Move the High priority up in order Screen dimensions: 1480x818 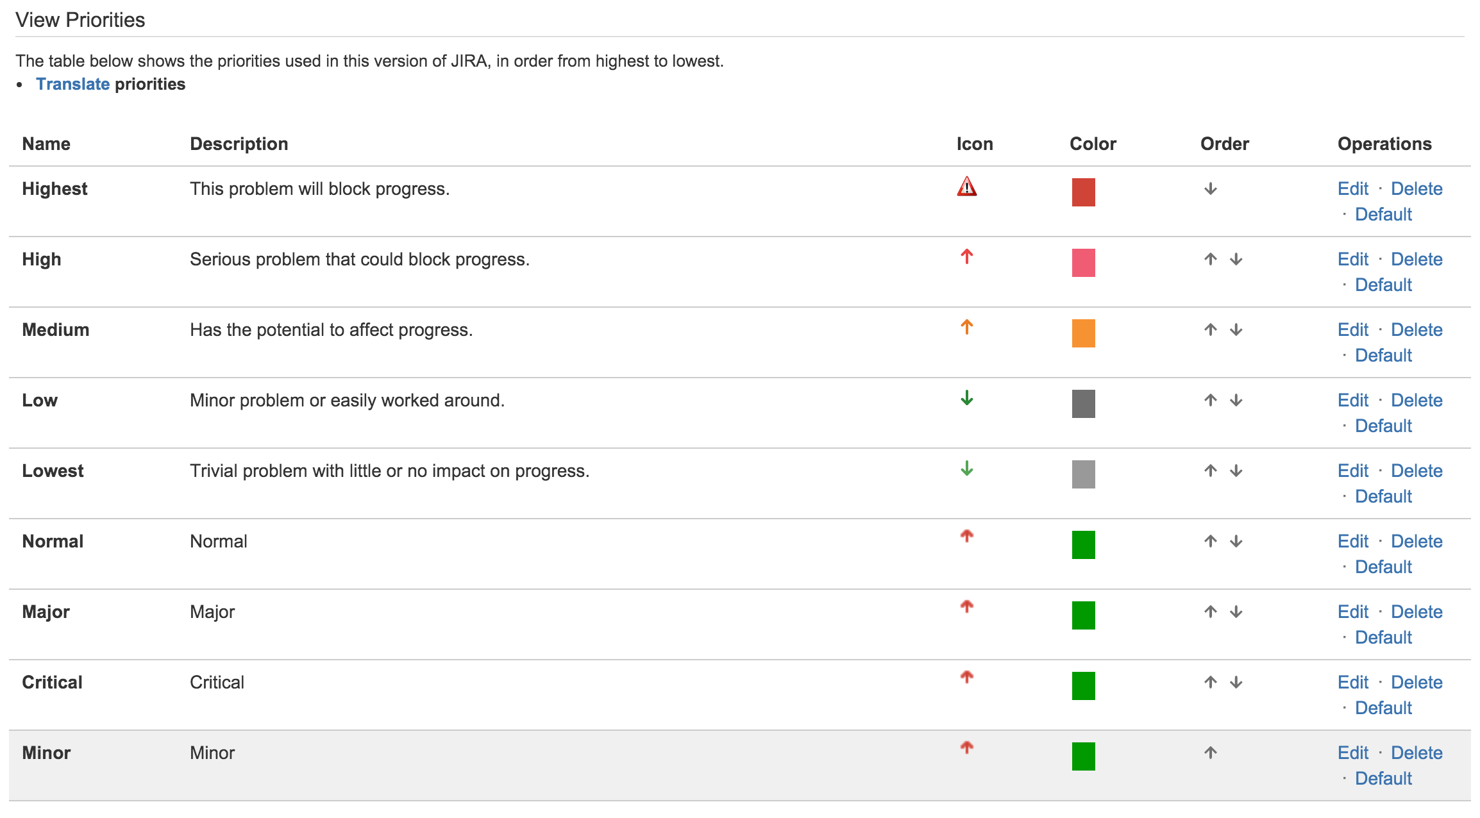pos(1211,259)
